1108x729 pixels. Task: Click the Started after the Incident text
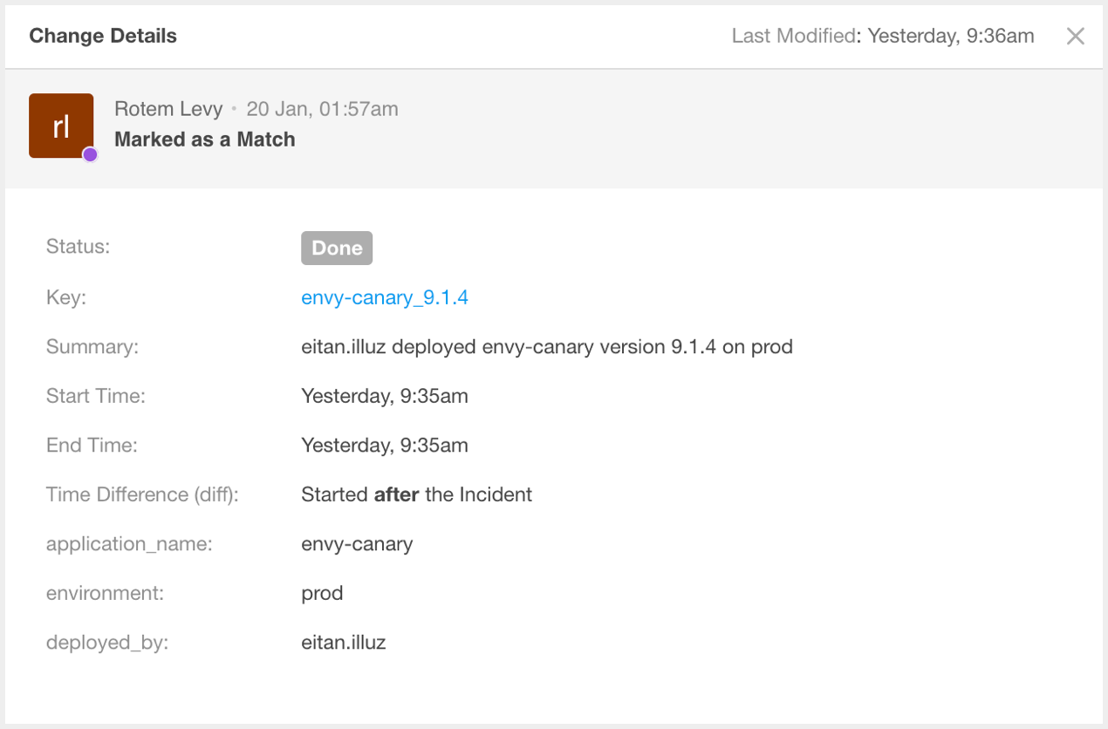click(x=417, y=494)
